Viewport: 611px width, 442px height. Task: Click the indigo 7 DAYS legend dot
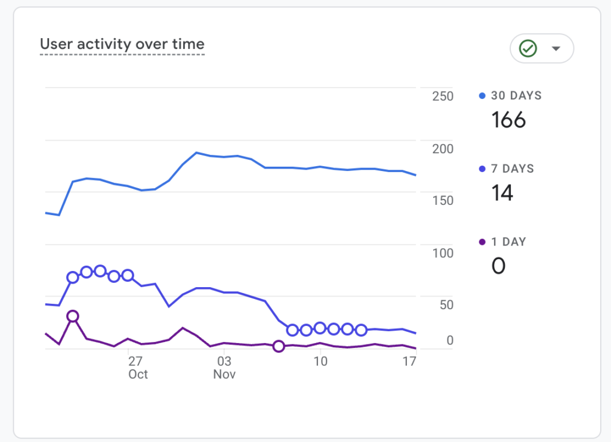pos(481,169)
